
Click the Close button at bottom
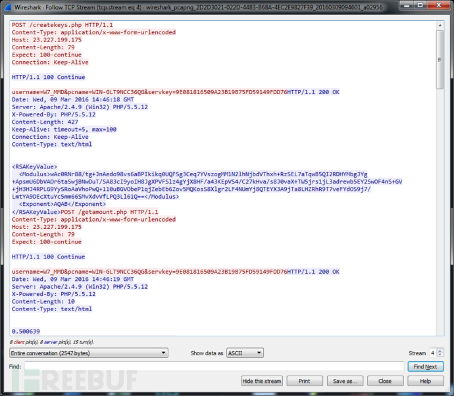tap(385, 381)
